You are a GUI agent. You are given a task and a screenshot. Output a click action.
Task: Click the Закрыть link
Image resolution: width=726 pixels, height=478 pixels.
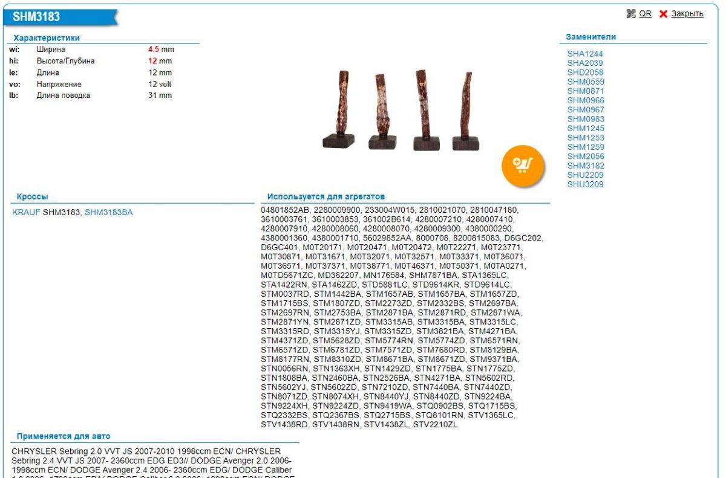(687, 14)
